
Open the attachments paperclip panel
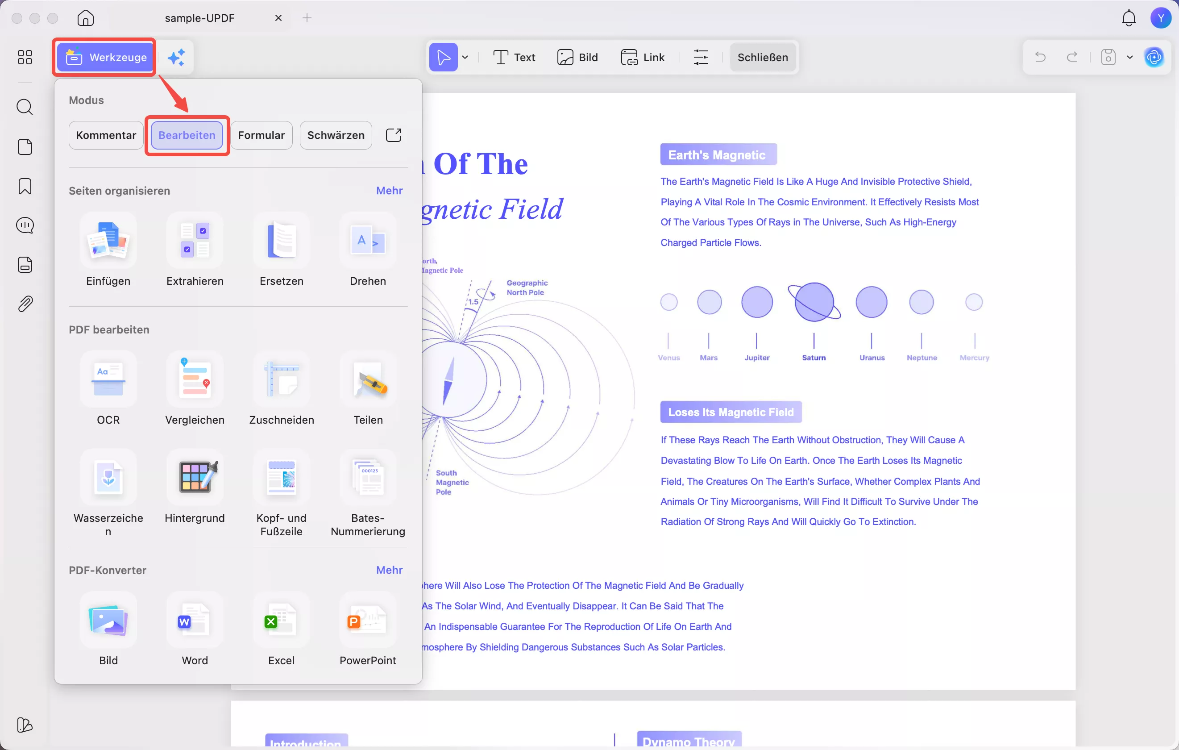25,304
